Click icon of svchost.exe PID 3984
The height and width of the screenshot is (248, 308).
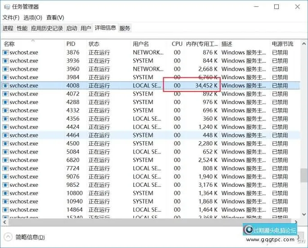point(5,77)
